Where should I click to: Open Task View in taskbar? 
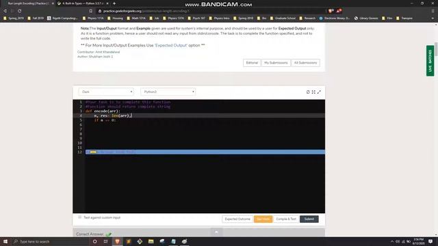pyautogui.click(x=106, y=241)
